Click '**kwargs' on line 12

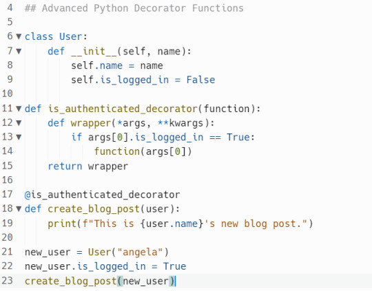coord(180,123)
